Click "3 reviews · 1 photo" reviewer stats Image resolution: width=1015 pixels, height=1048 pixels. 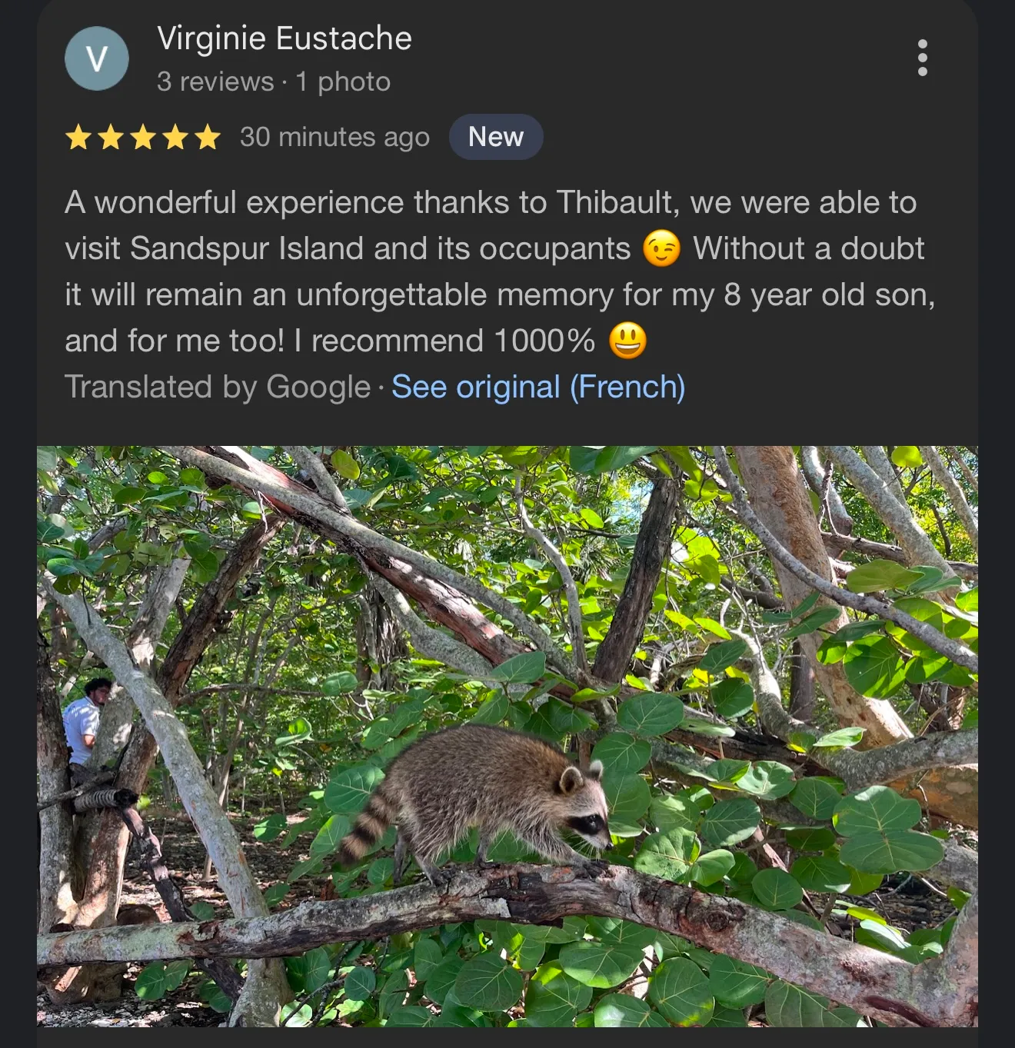coord(274,82)
